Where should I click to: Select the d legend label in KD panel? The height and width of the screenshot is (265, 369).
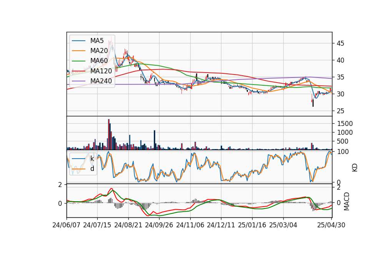92,169
